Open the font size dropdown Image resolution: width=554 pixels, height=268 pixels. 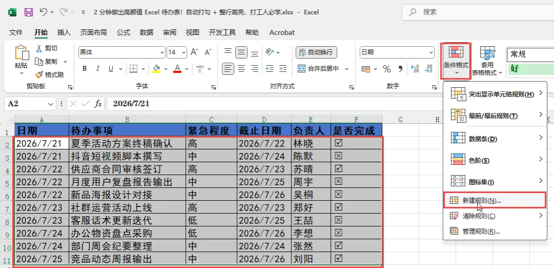(184, 52)
